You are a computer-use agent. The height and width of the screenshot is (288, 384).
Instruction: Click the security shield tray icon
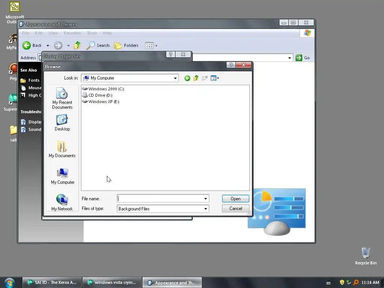pos(342,282)
